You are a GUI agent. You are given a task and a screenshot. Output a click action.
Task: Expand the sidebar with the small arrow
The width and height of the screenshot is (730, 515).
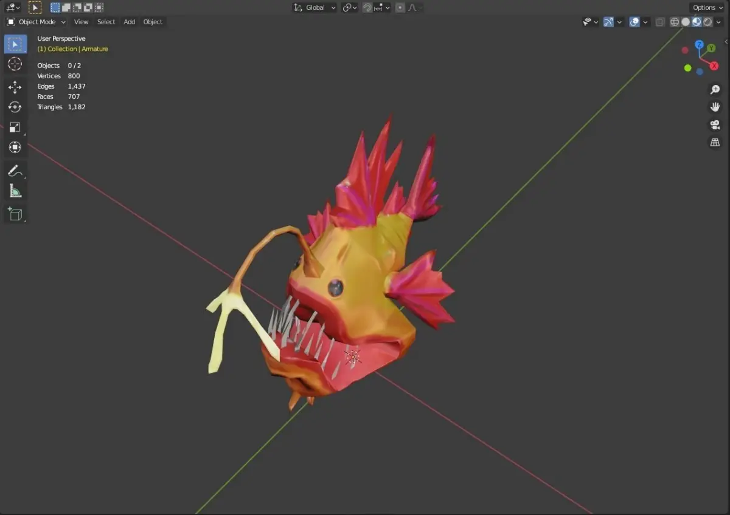726,41
